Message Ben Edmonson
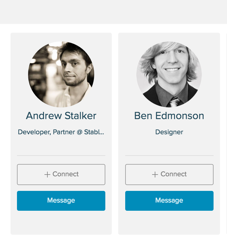Screen dimensions: 227x237 click(x=169, y=201)
